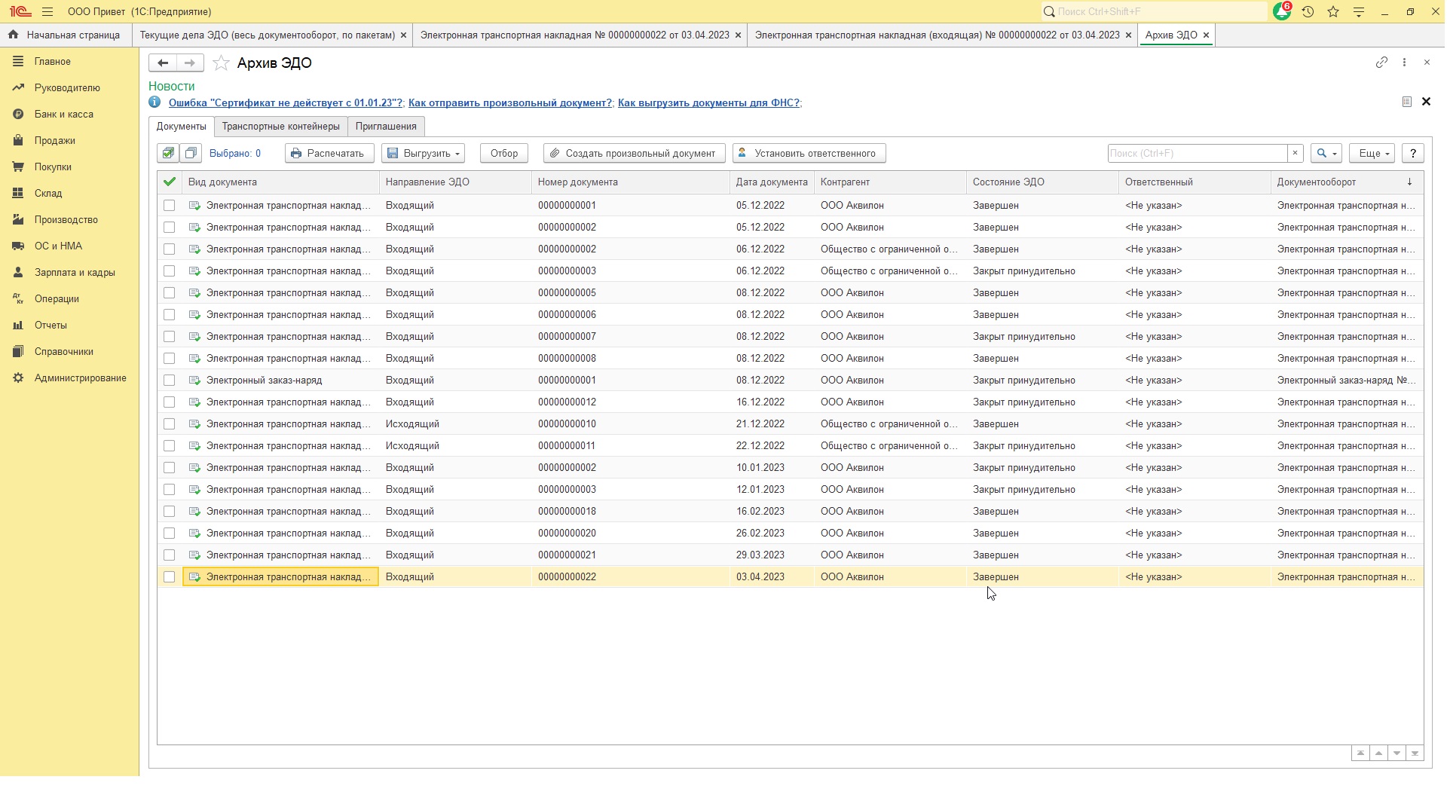Open the Начальная страница home tab
Screen dimensions: 1447x801
[x=65, y=35]
